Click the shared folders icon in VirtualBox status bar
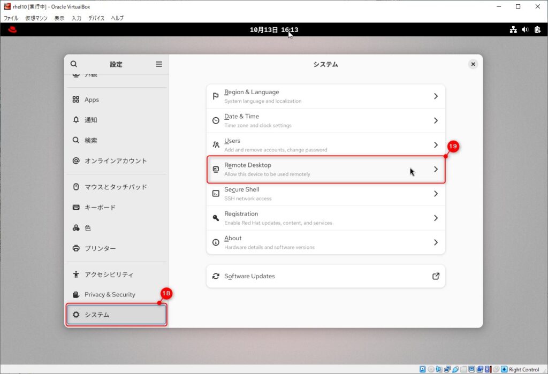Image resolution: width=548 pixels, height=374 pixels. (463, 369)
